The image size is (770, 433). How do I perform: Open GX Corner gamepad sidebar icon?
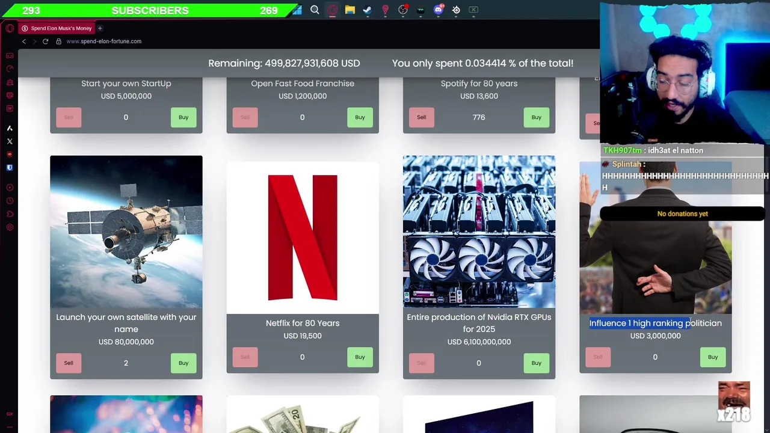[10, 55]
